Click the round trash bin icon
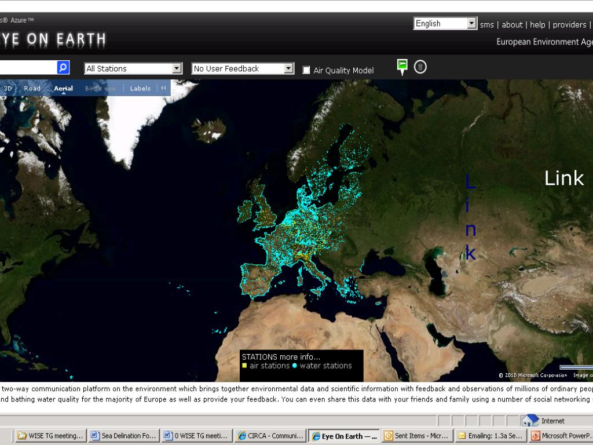The image size is (593, 445). point(420,67)
